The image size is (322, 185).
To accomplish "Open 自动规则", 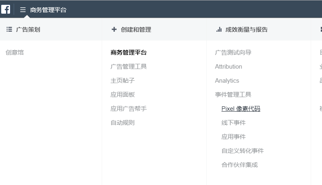I will (123, 123).
